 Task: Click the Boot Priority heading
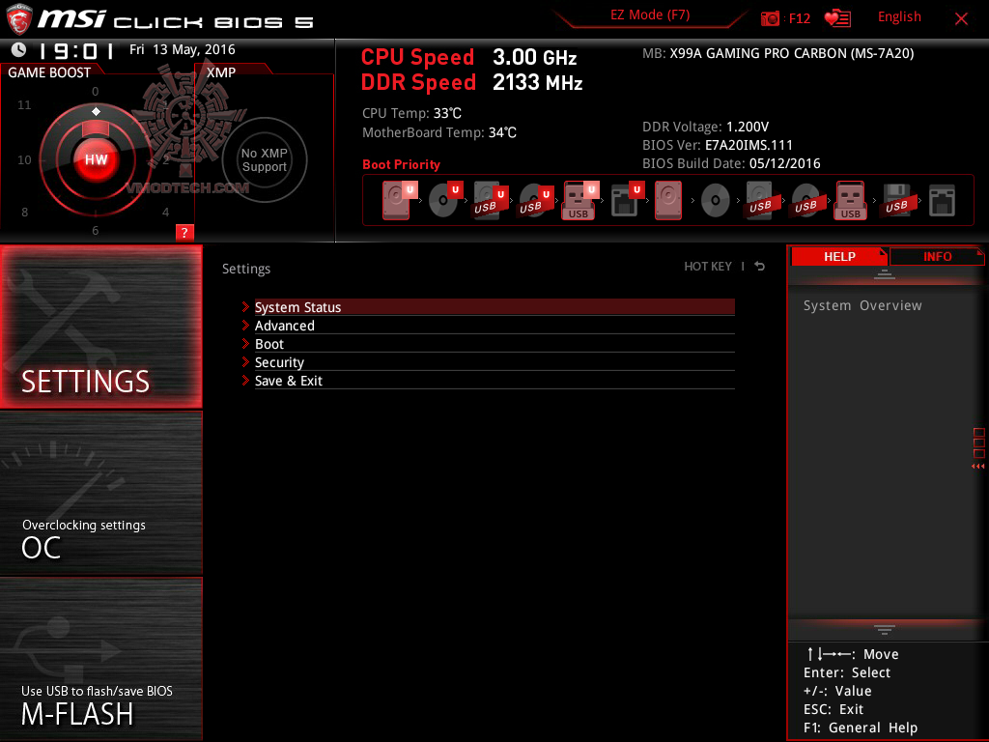pos(401,164)
